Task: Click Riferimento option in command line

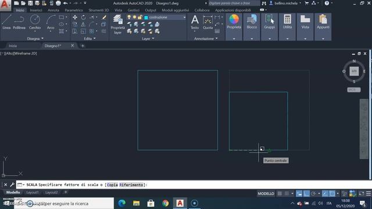Action: [131, 185]
